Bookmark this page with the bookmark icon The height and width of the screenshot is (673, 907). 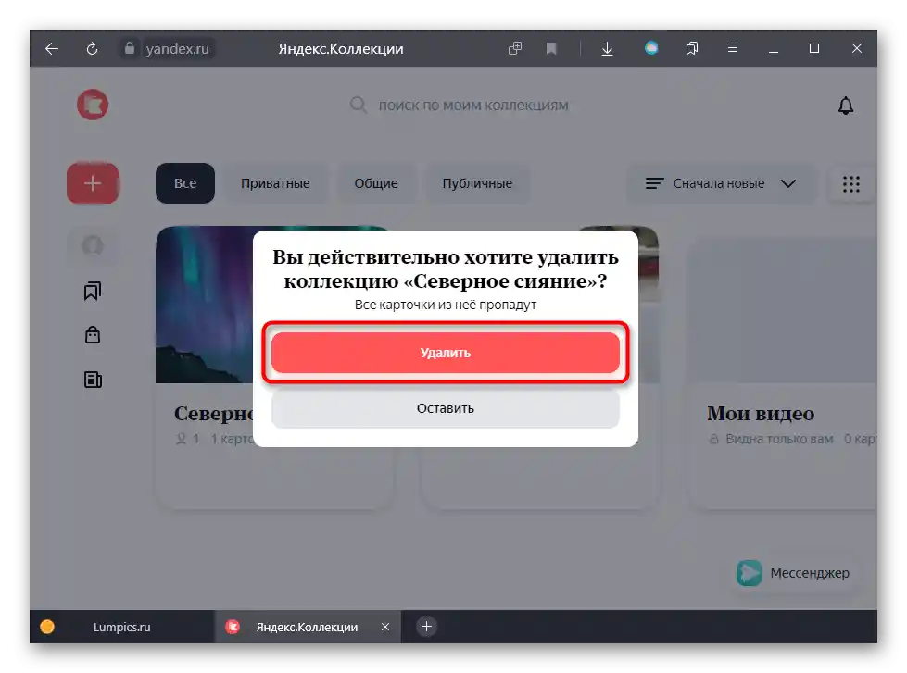point(551,48)
